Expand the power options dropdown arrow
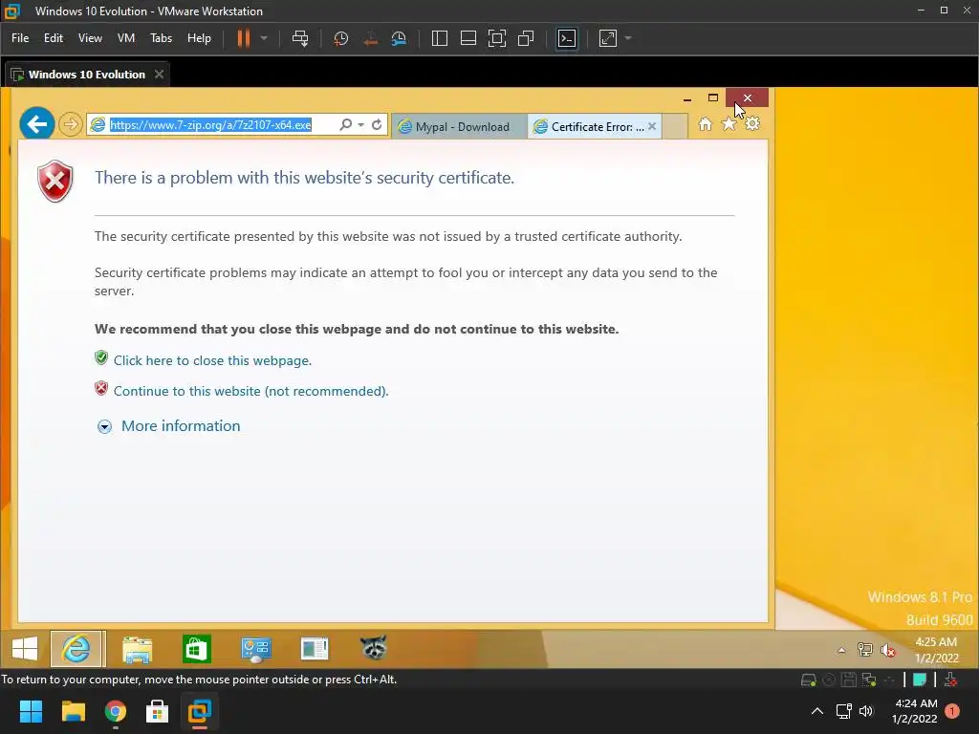This screenshot has height=734, width=979. click(264, 38)
